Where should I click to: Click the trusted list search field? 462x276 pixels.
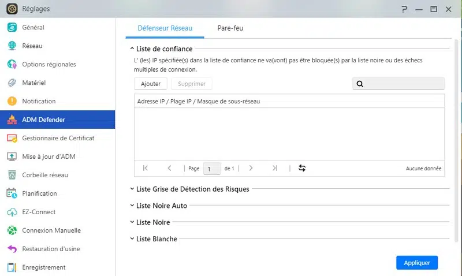click(404, 84)
